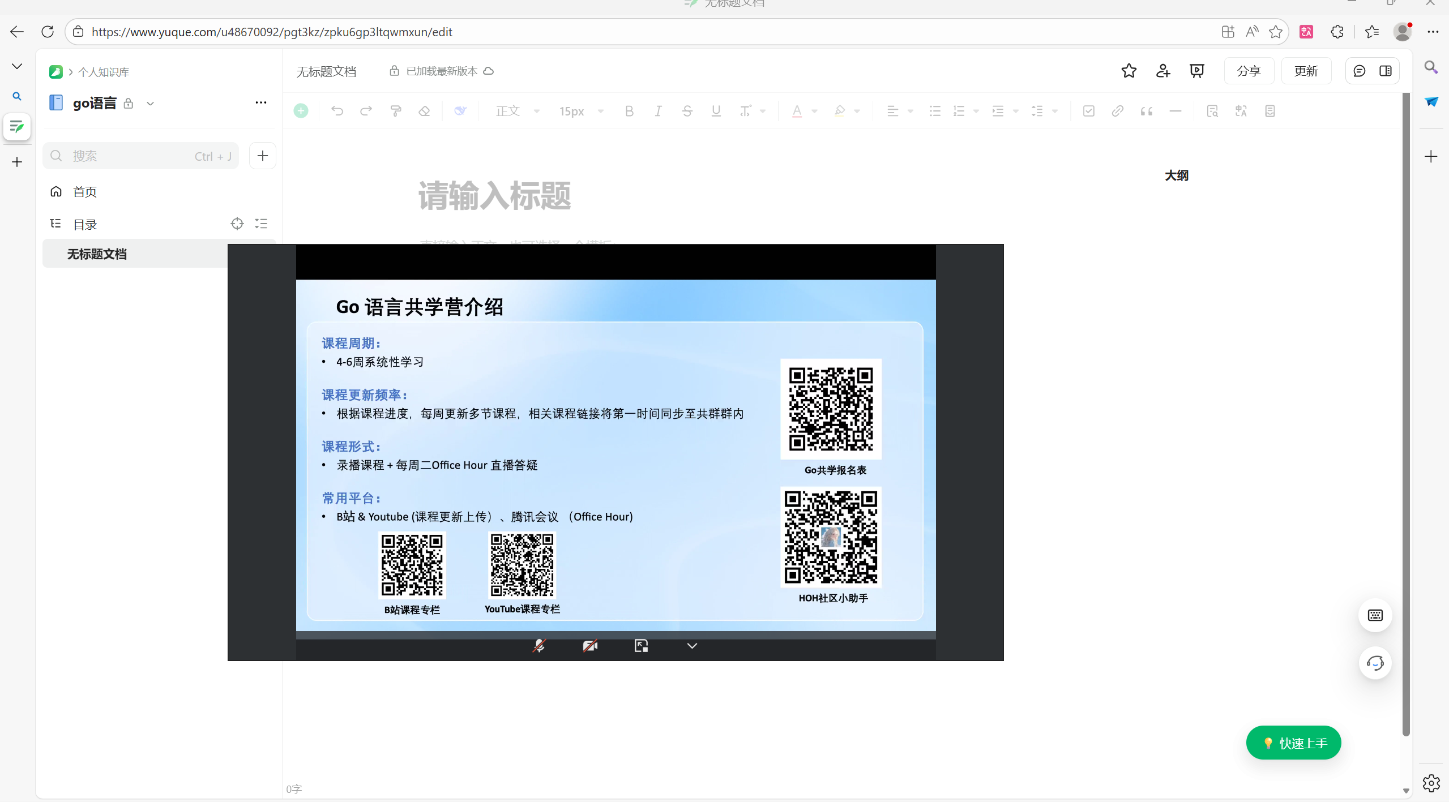The height and width of the screenshot is (802, 1449).
Task: Toggle the checkbox task list button
Action: click(1088, 111)
